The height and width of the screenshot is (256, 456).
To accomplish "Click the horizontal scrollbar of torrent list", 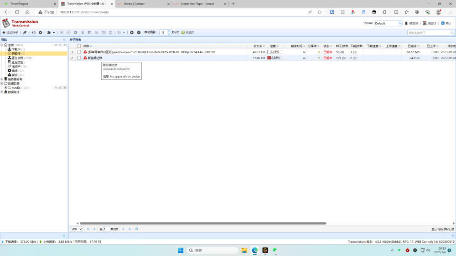I will click(x=203, y=223).
